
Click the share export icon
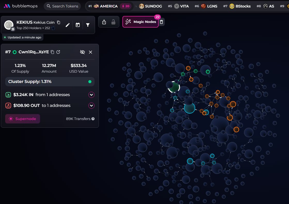click(x=104, y=22)
